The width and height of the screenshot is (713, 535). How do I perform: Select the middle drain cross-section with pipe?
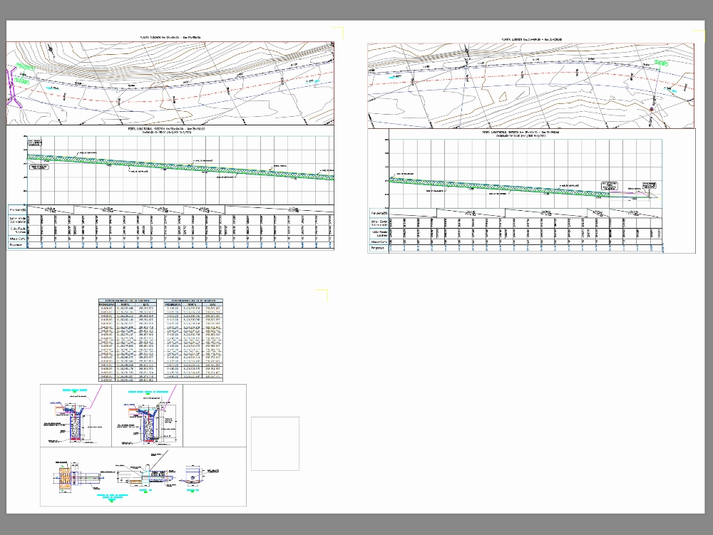(x=148, y=417)
